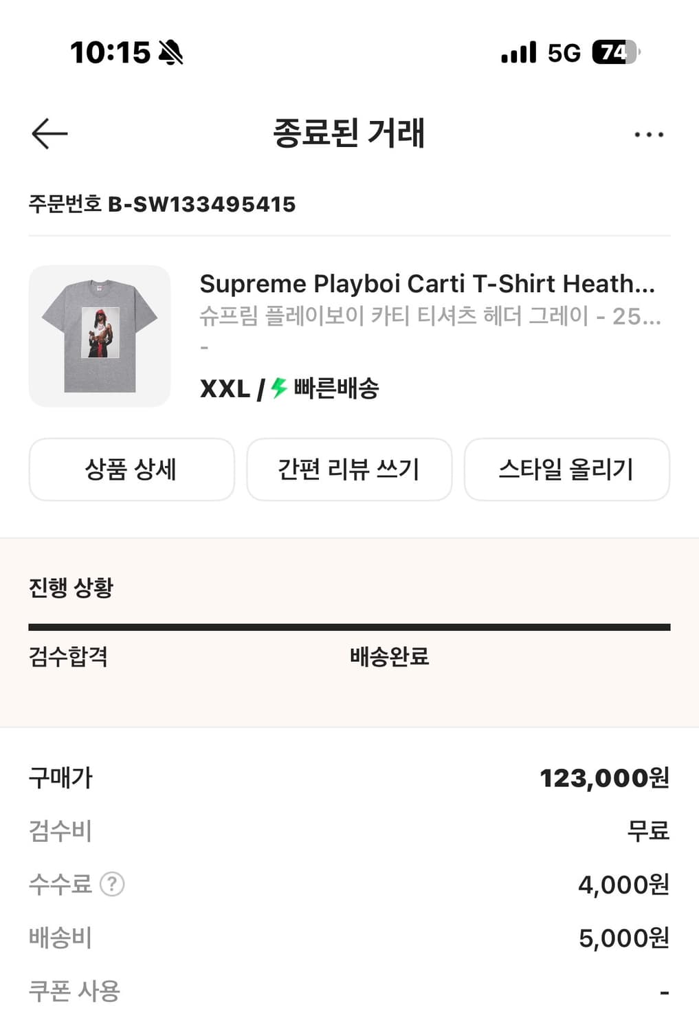
Task: Open 상품 상세 for the Supreme T-shirt
Action: [x=131, y=469]
